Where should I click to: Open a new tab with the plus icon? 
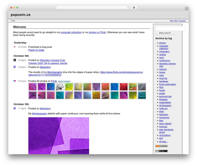tap(187, 9)
